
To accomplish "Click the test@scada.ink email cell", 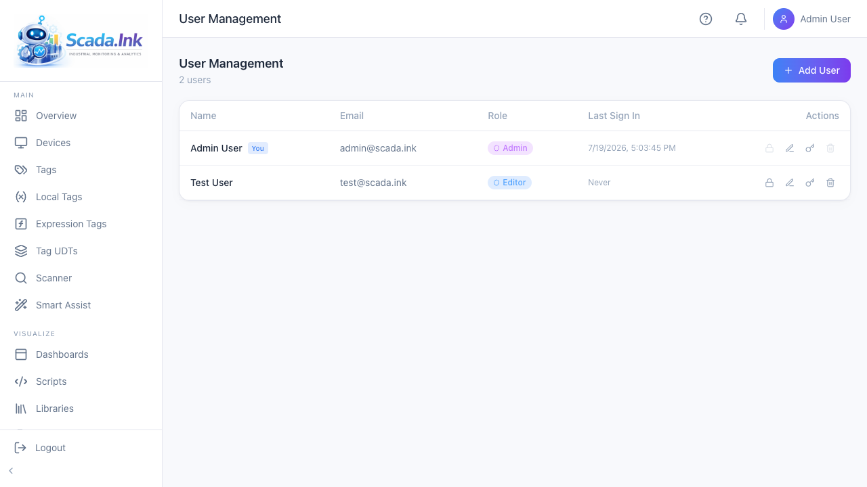I will [373, 183].
